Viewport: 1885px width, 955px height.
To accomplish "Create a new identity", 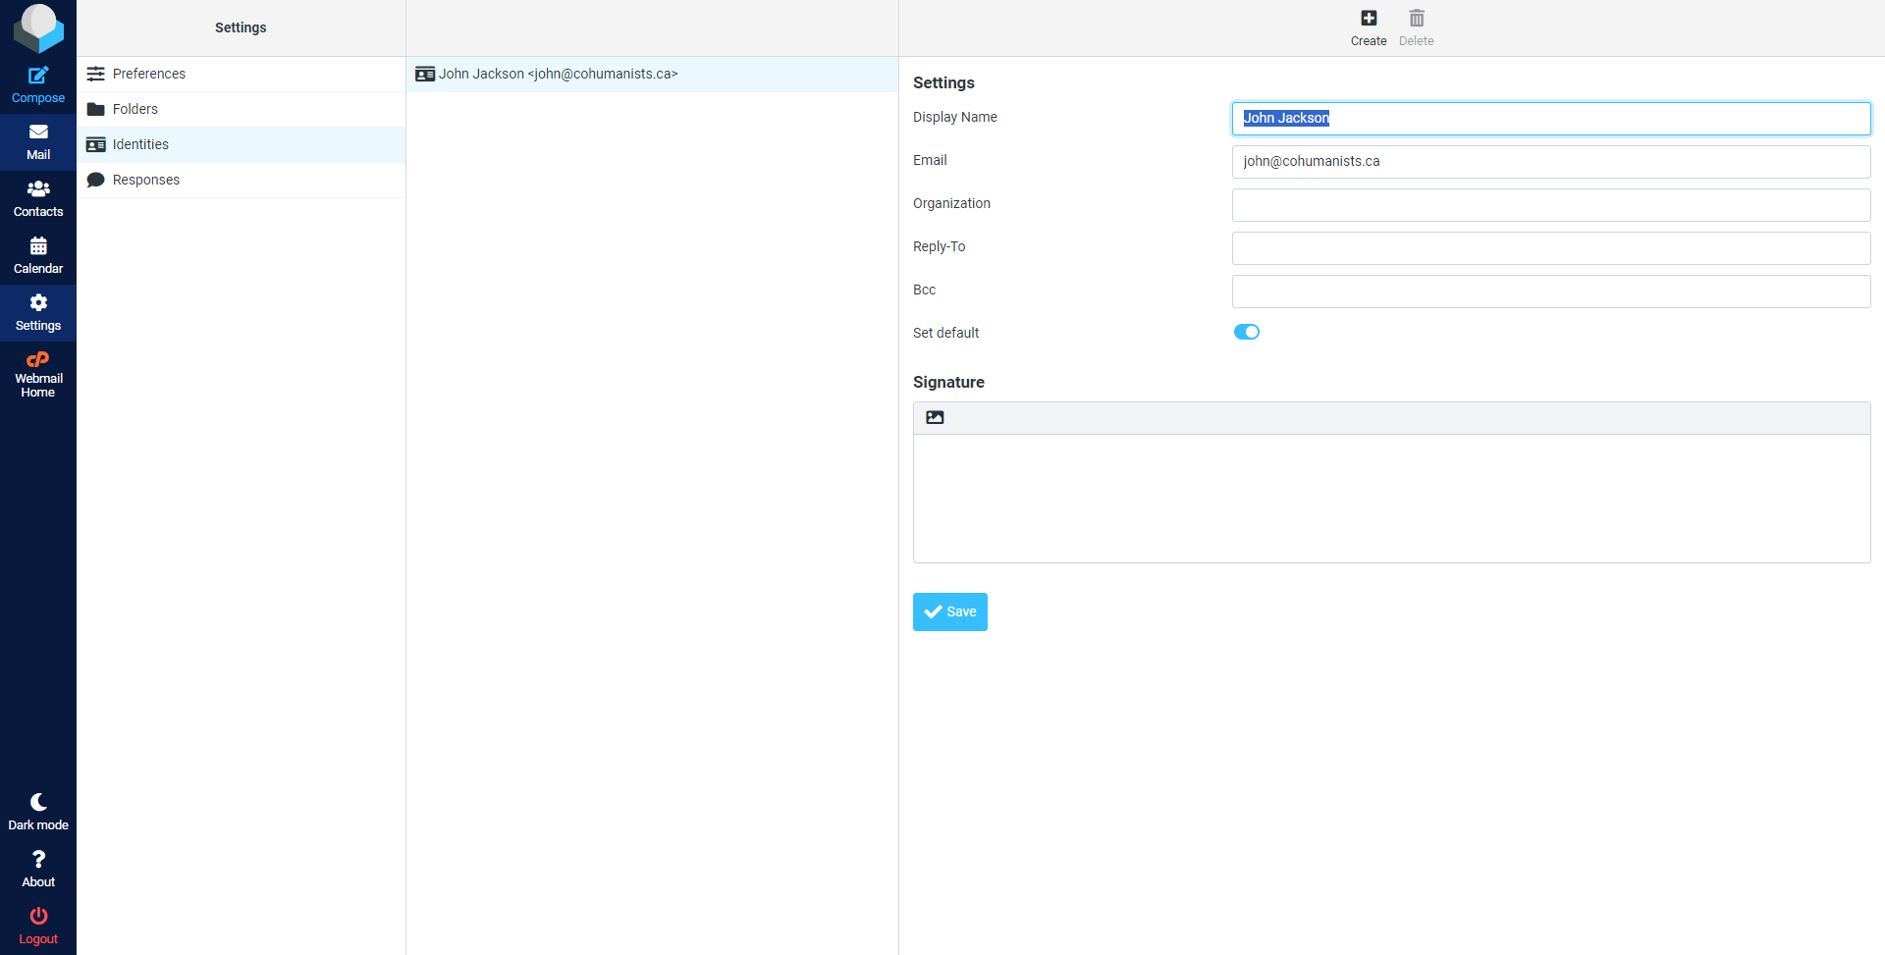I will 1369,27.
